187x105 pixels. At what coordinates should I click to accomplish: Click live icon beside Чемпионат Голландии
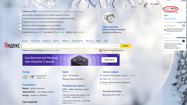(101, 76)
